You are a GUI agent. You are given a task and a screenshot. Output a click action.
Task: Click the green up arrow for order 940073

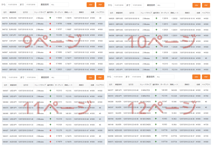point(156,142)
